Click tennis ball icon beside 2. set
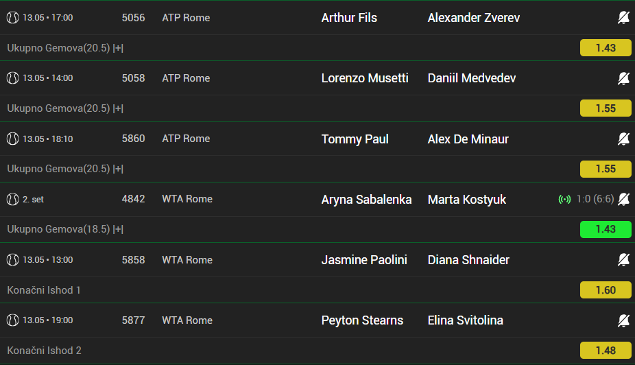635x365 pixels. tap(12, 199)
